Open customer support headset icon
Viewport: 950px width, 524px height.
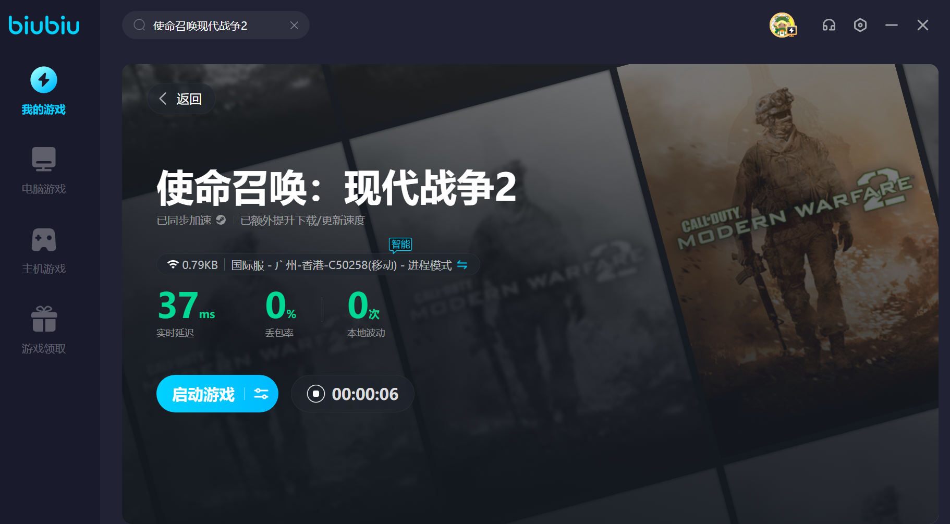[829, 25]
